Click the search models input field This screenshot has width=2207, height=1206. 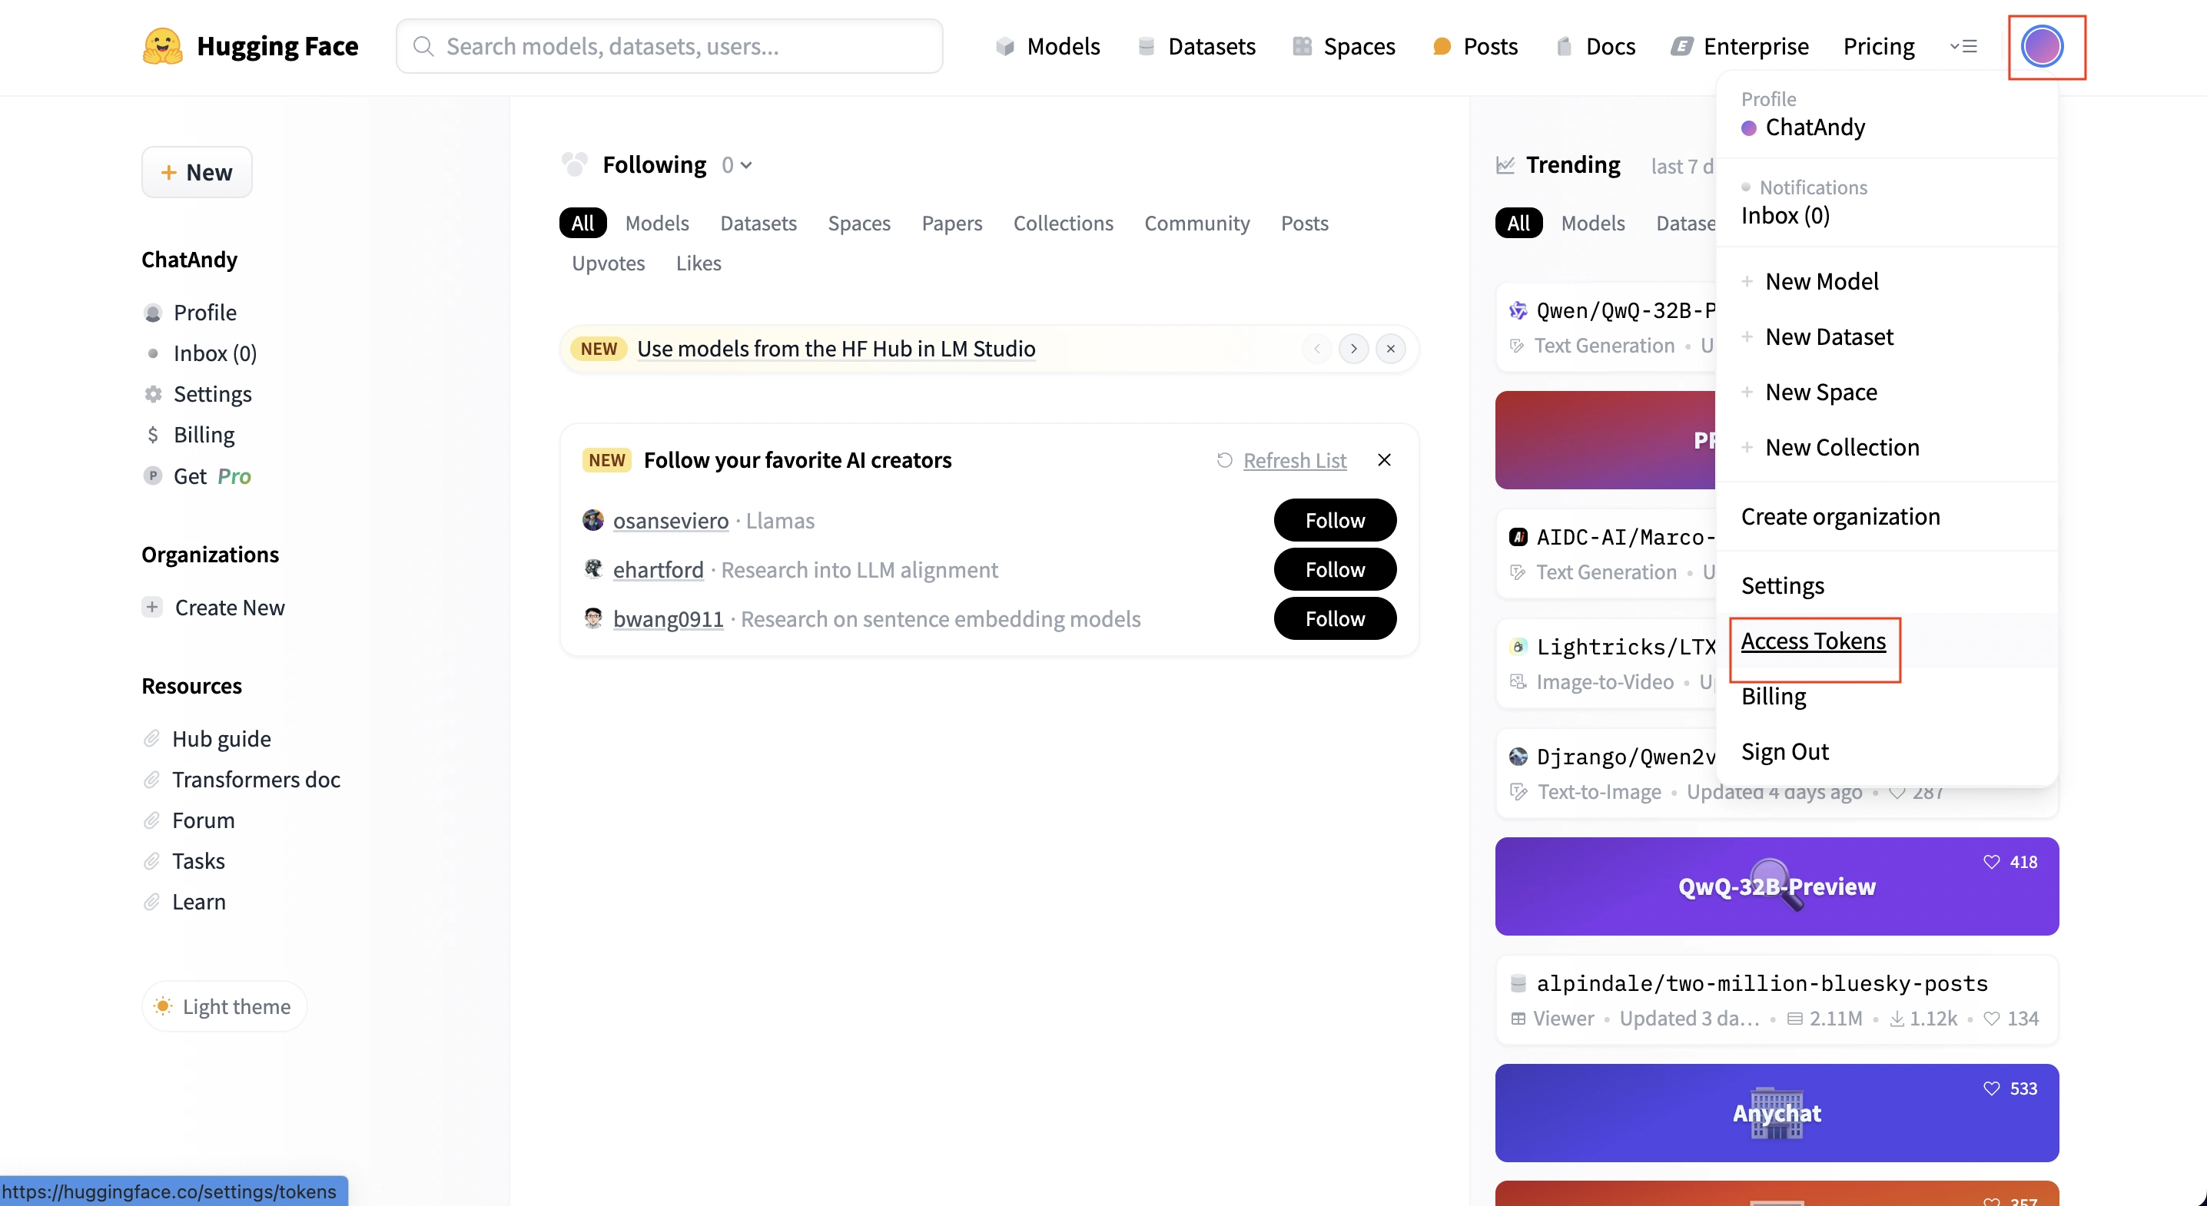[x=669, y=46]
